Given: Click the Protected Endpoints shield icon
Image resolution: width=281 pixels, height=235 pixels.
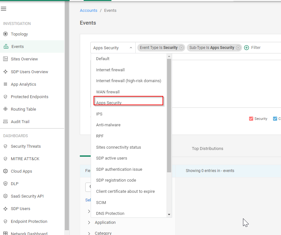Looking at the screenshot, I should [x=5, y=97].
